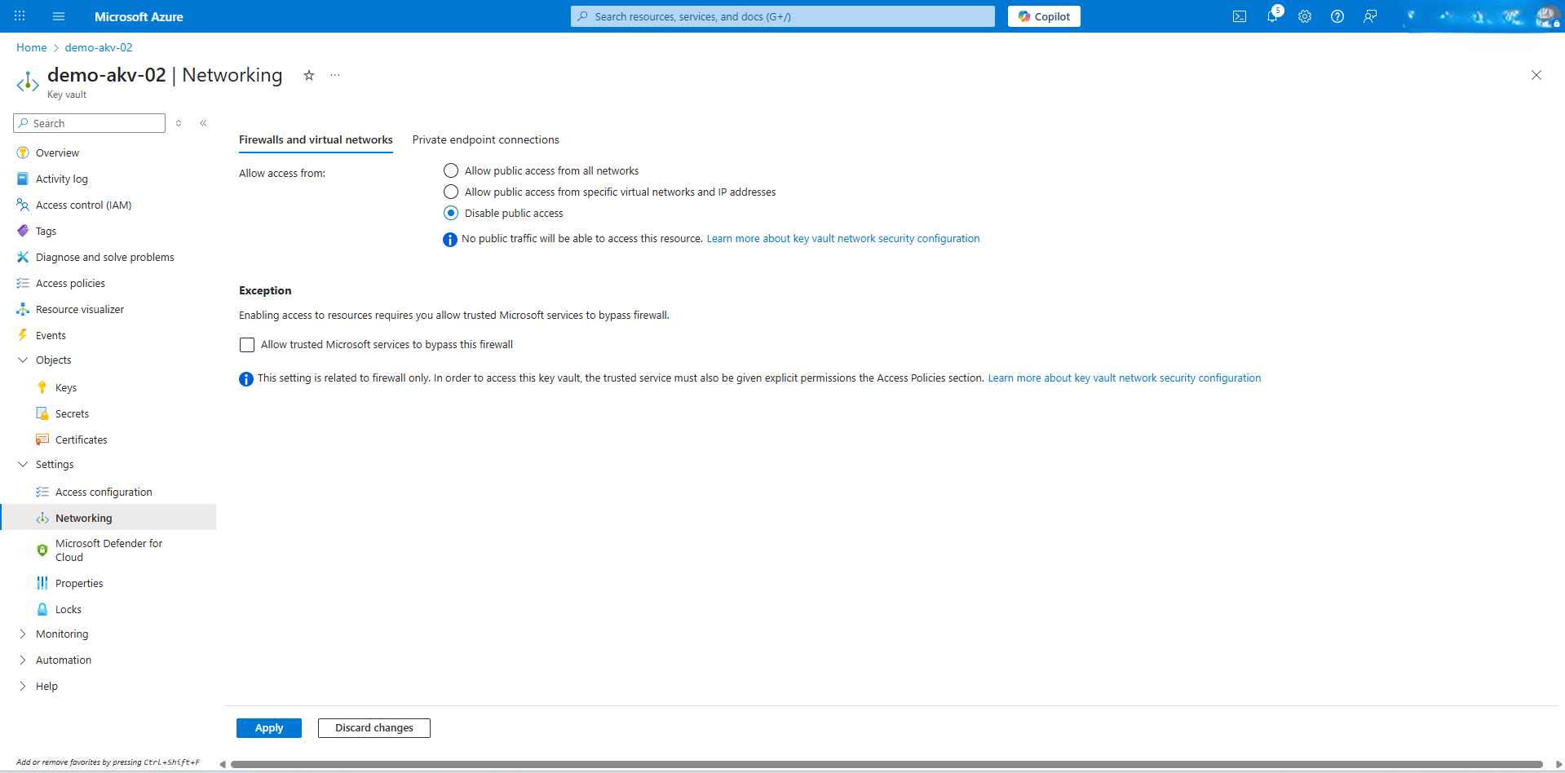This screenshot has height=773, width=1565.
Task: Open Microsoft Defender for Cloud settings
Action: click(109, 550)
